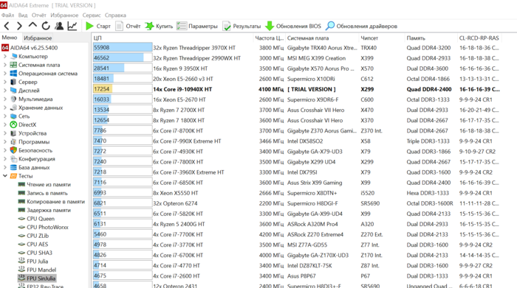Open Параметры settings icon in the toolbar
The width and height of the screenshot is (517, 288).
[x=182, y=26]
